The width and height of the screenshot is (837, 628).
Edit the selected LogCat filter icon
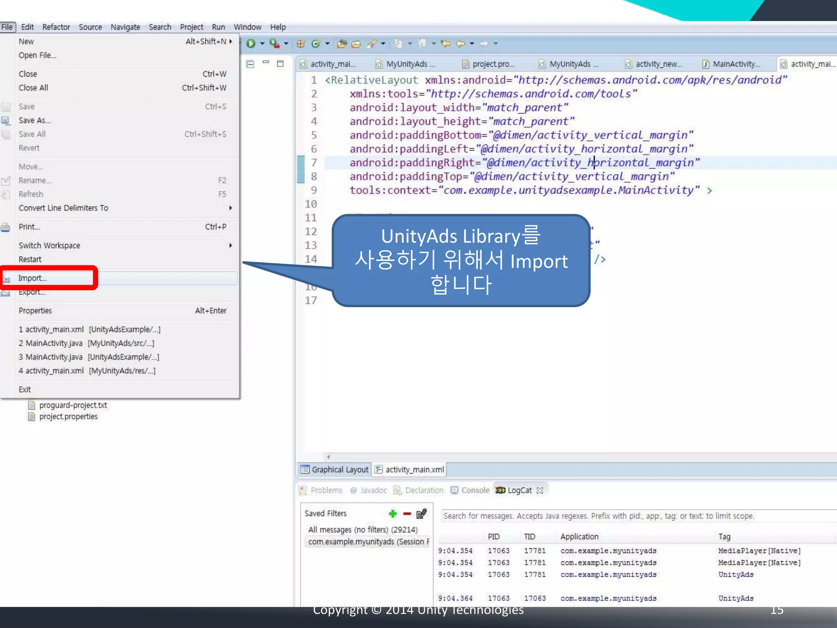tap(421, 514)
